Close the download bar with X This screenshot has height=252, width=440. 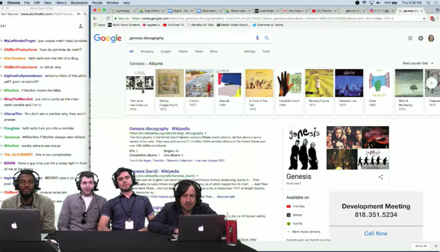pyautogui.click(x=436, y=246)
